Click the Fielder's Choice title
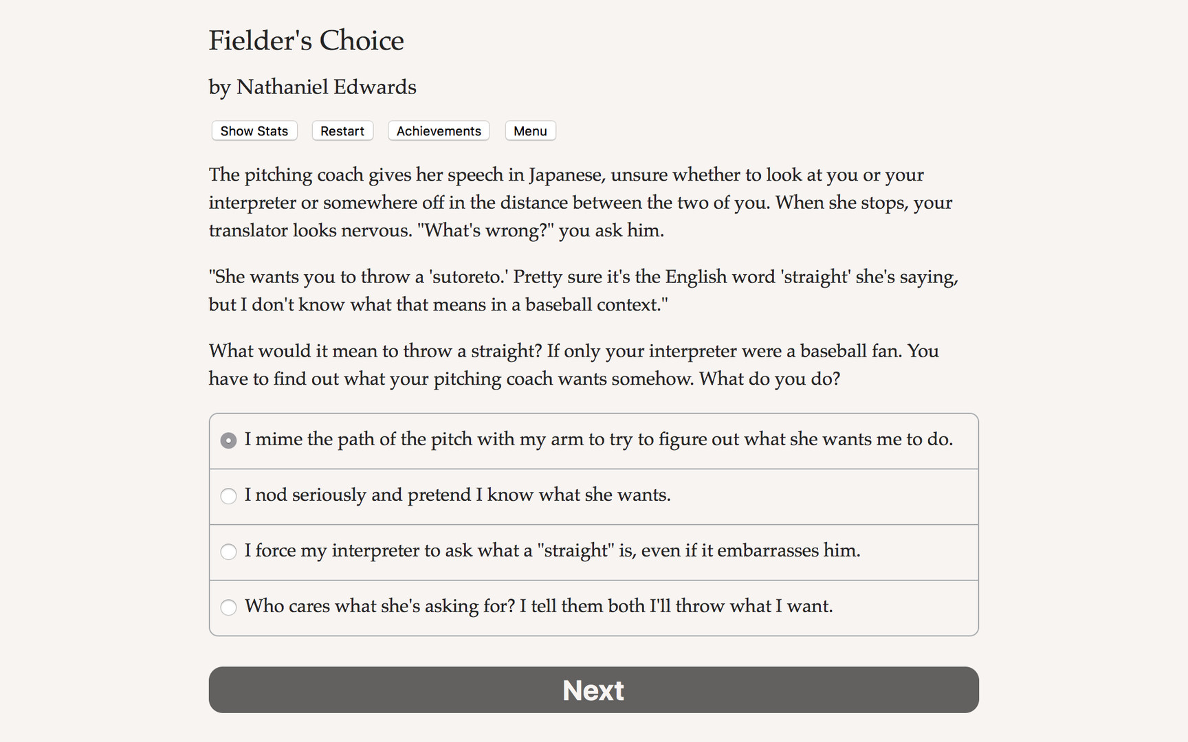 coord(306,41)
